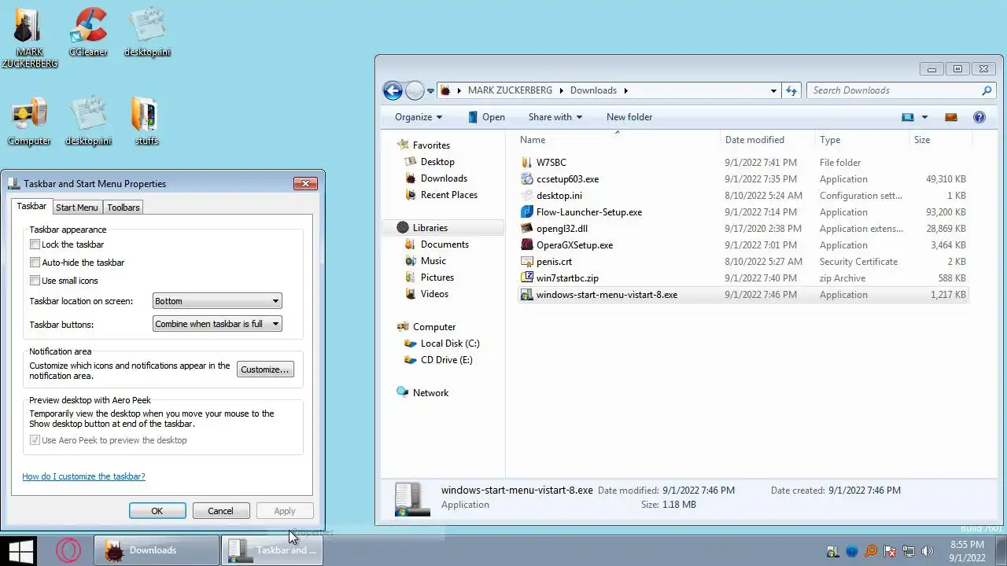Click arrow after MARK ZUCKERBERG in path
Screen dimensions: 1007x566
(x=562, y=90)
